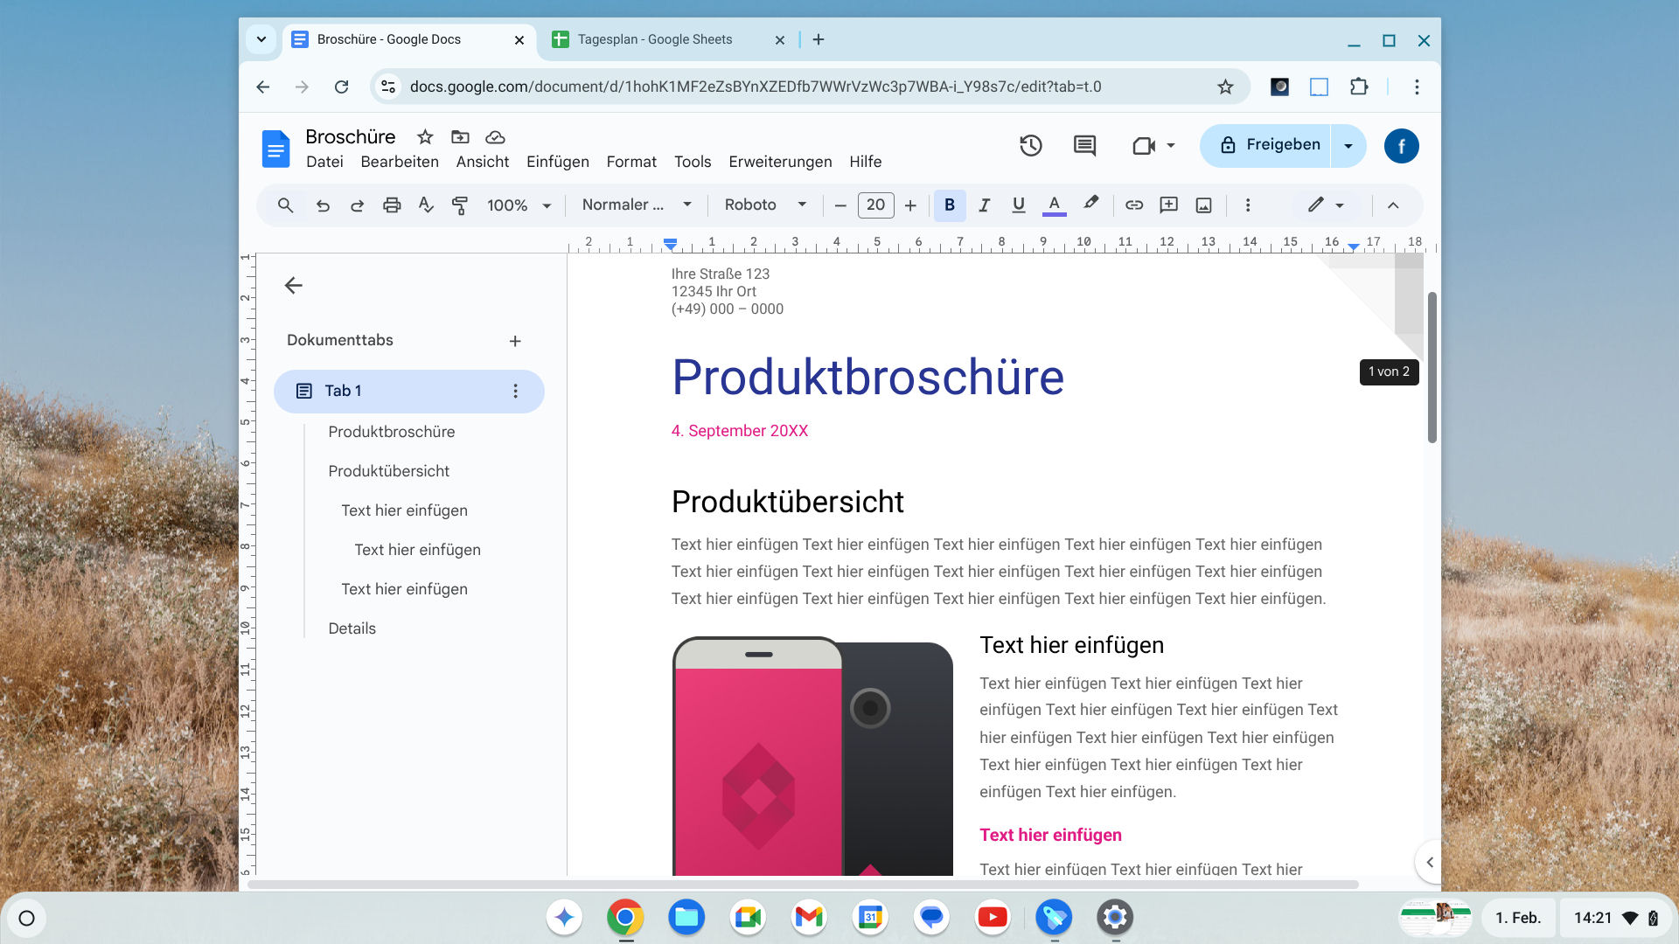Open the Einfügen menu
The width and height of the screenshot is (1679, 944).
[x=557, y=162]
